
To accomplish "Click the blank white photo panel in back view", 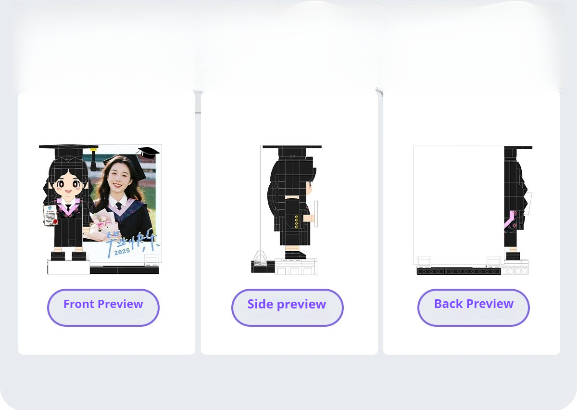I will (x=459, y=205).
